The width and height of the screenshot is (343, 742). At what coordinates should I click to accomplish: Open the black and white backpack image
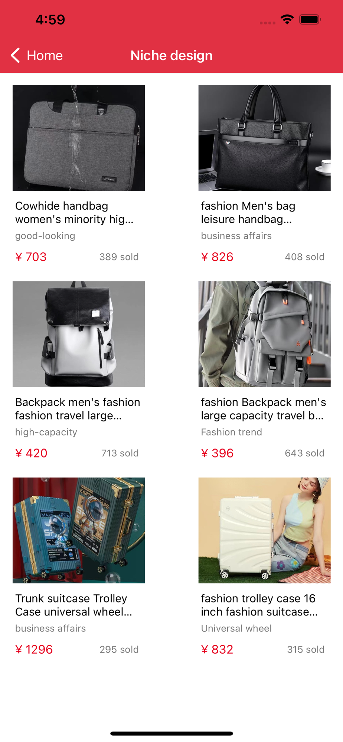pos(79,334)
